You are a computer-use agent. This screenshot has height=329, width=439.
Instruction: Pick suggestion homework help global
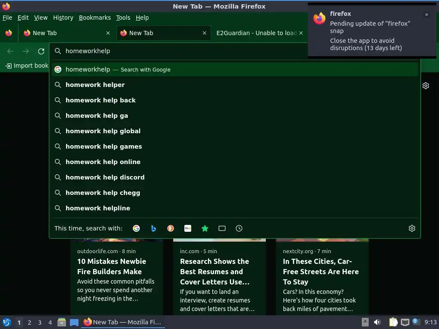[x=235, y=131]
